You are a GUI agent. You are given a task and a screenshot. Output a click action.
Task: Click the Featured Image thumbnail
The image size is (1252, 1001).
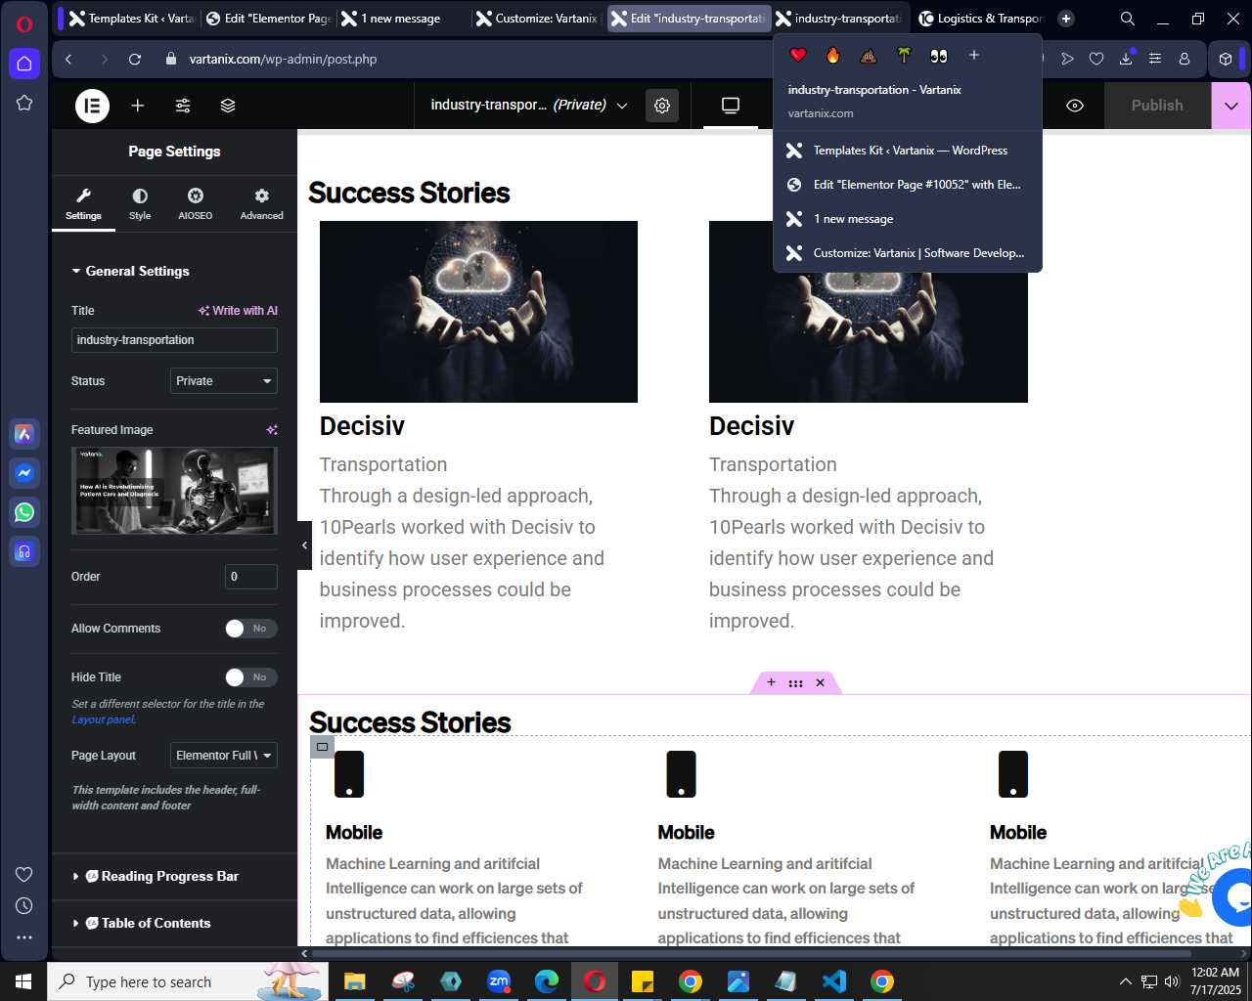[x=174, y=491]
